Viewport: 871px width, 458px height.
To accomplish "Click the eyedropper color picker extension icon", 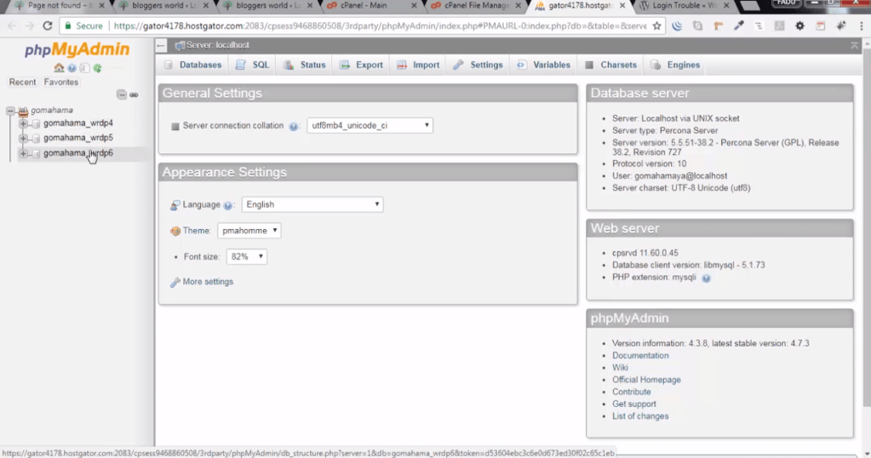I will click(738, 26).
